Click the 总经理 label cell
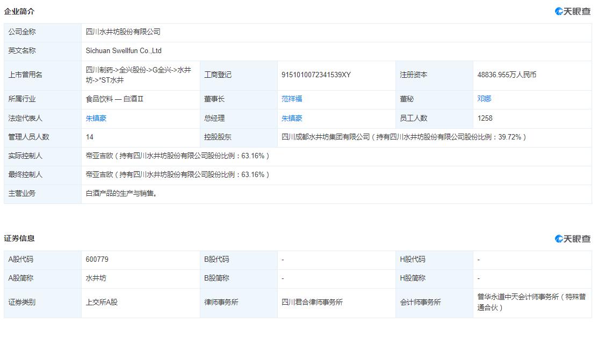Viewport: 598px width, 338px height. (239, 119)
